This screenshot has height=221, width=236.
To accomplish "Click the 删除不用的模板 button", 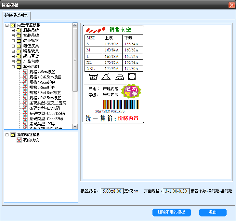I will pos(171,212).
